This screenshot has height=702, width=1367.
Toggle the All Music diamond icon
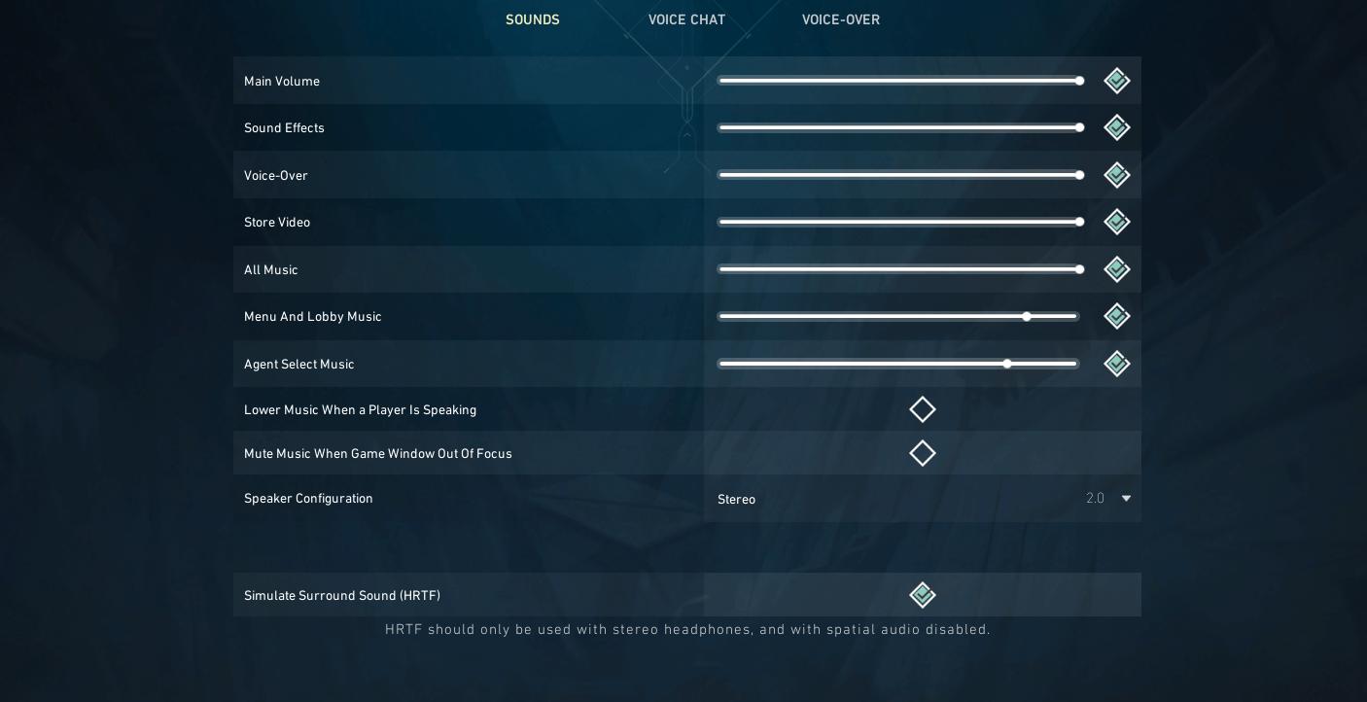tap(1117, 269)
